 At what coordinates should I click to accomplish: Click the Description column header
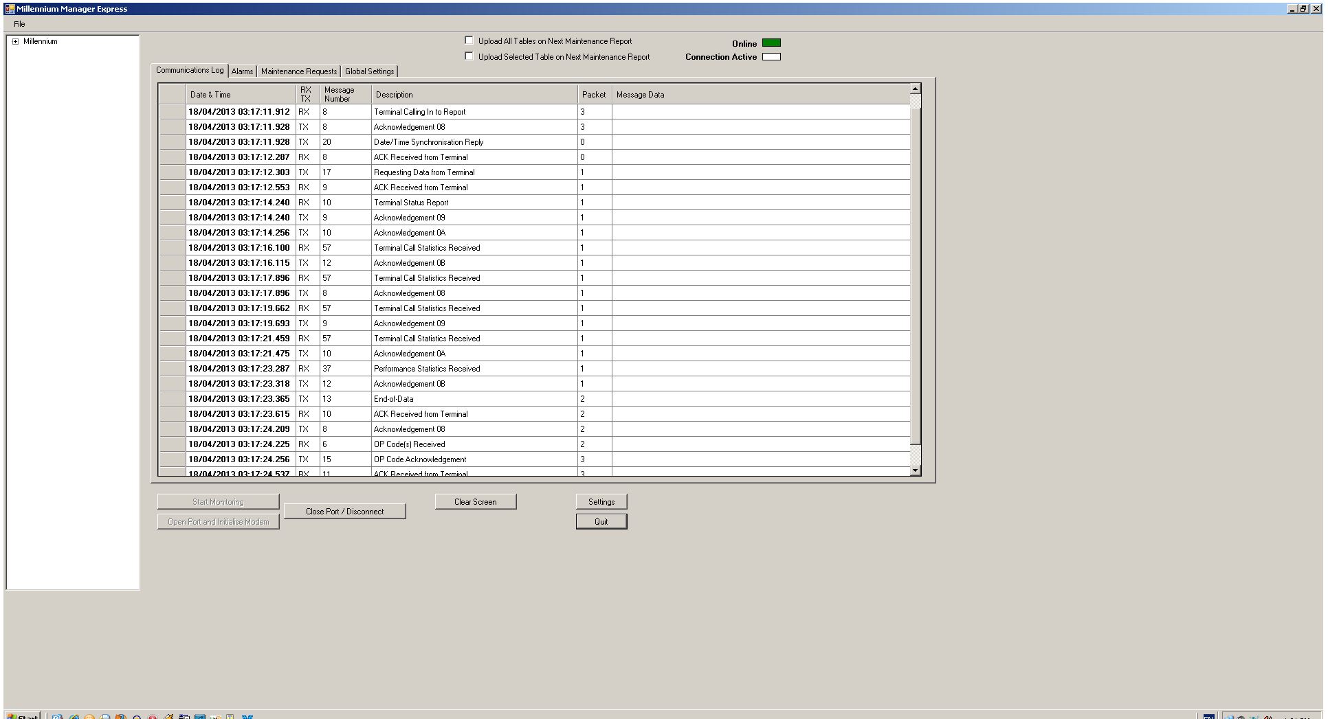[474, 95]
